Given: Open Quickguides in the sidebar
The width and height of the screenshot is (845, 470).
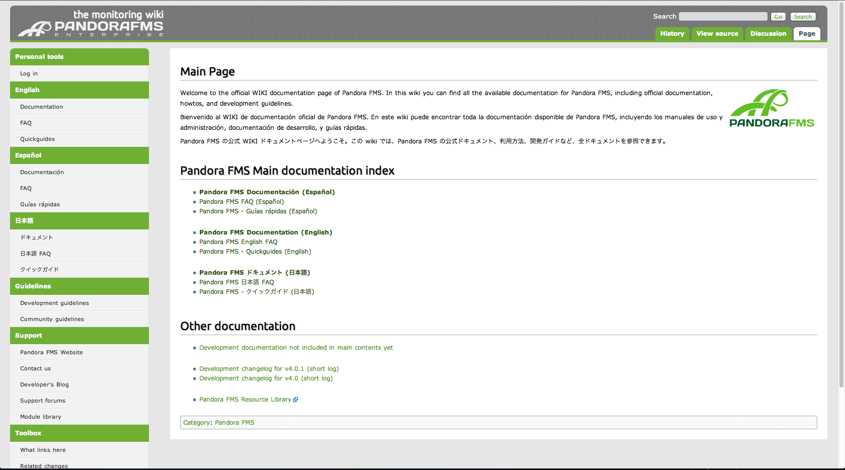Looking at the screenshot, I should coord(37,139).
